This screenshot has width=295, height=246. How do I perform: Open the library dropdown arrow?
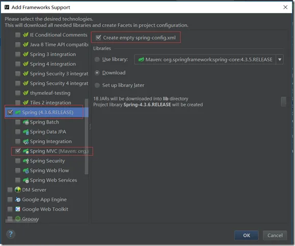coord(280,59)
